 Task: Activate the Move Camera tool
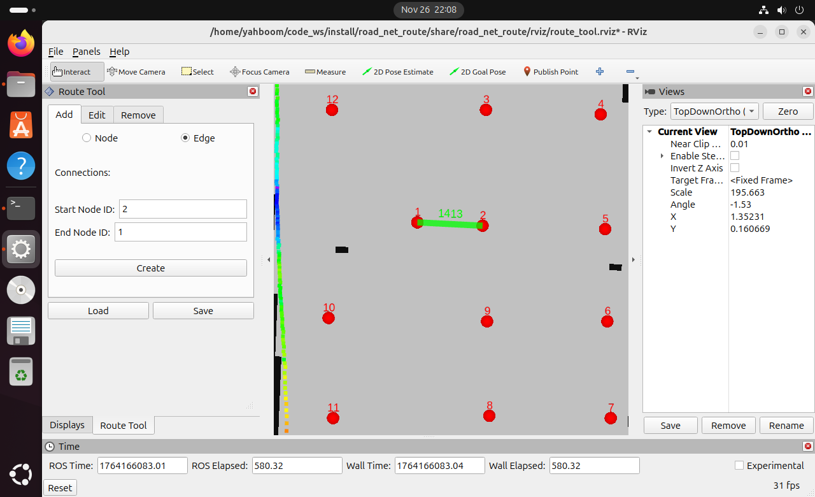point(136,72)
